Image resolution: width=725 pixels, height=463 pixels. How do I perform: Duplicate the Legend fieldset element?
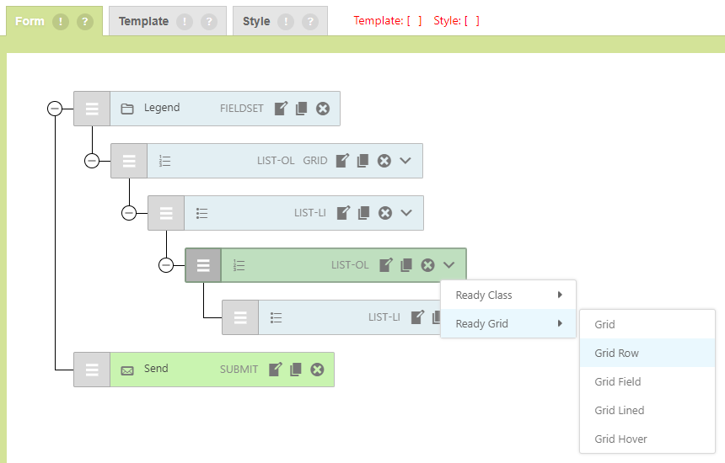301,109
